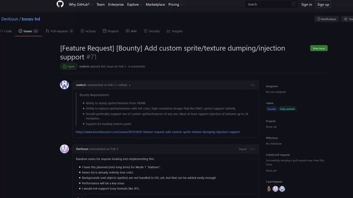
Task: Expand the edited history dropdown on first comment
Action: [125, 85]
